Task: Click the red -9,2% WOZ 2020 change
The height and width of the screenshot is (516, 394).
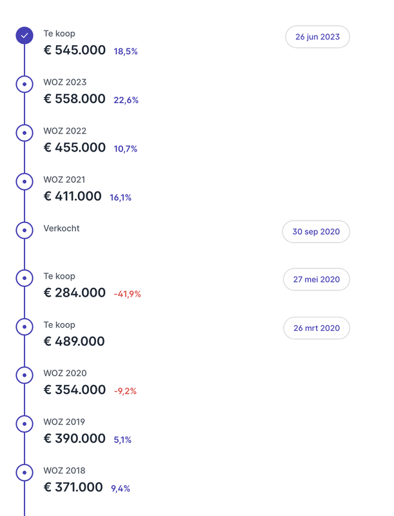Action: [125, 392]
